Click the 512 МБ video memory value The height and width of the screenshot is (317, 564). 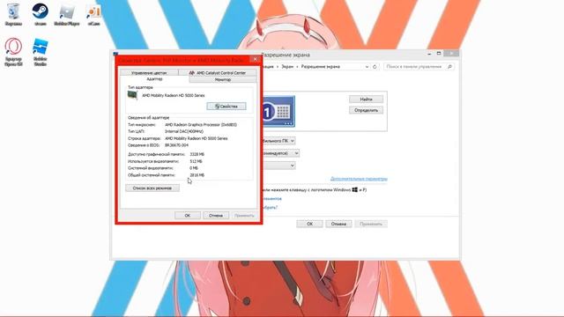[x=196, y=161]
